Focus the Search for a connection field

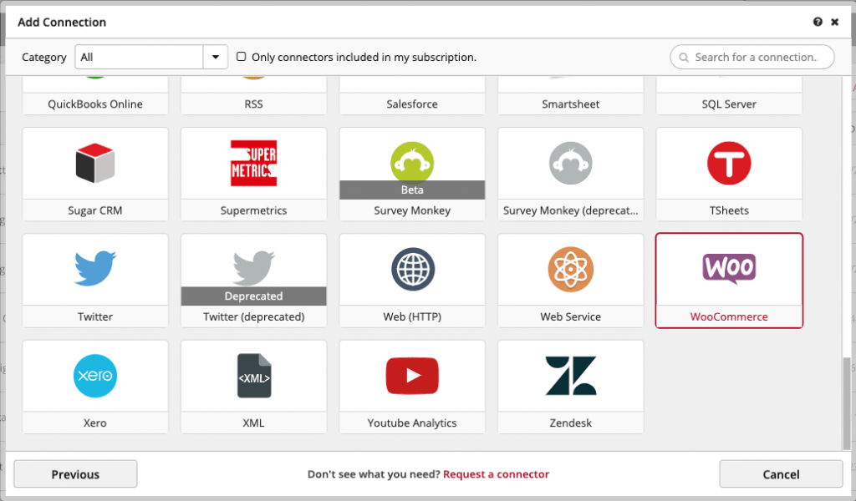(752, 57)
